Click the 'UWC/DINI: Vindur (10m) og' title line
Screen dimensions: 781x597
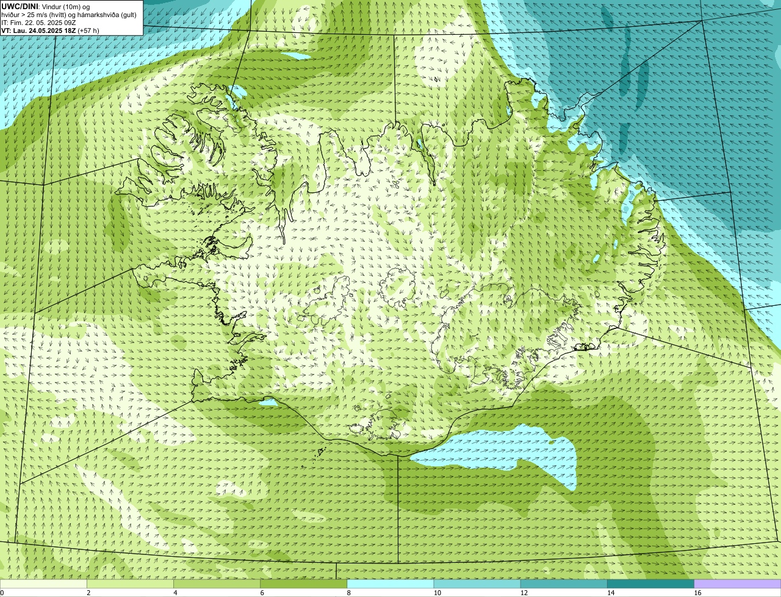pos(46,6)
